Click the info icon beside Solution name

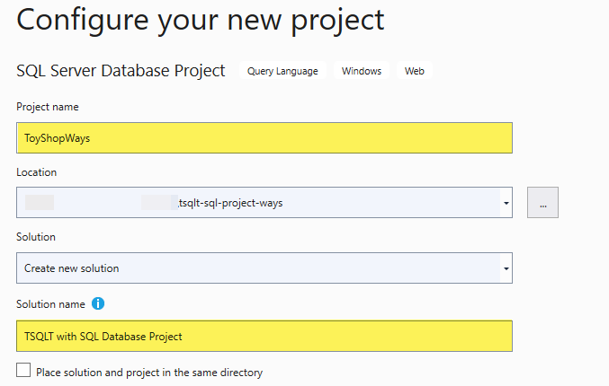click(99, 304)
